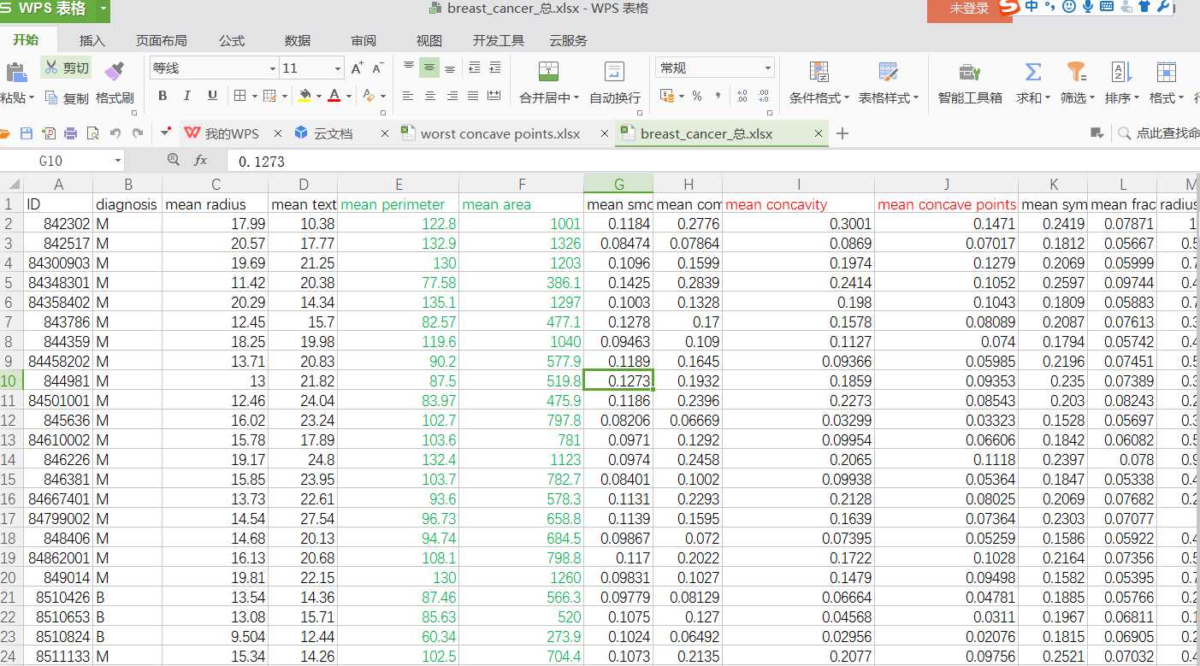The height and width of the screenshot is (666, 1200).
Task: Select column G header
Action: [x=618, y=184]
